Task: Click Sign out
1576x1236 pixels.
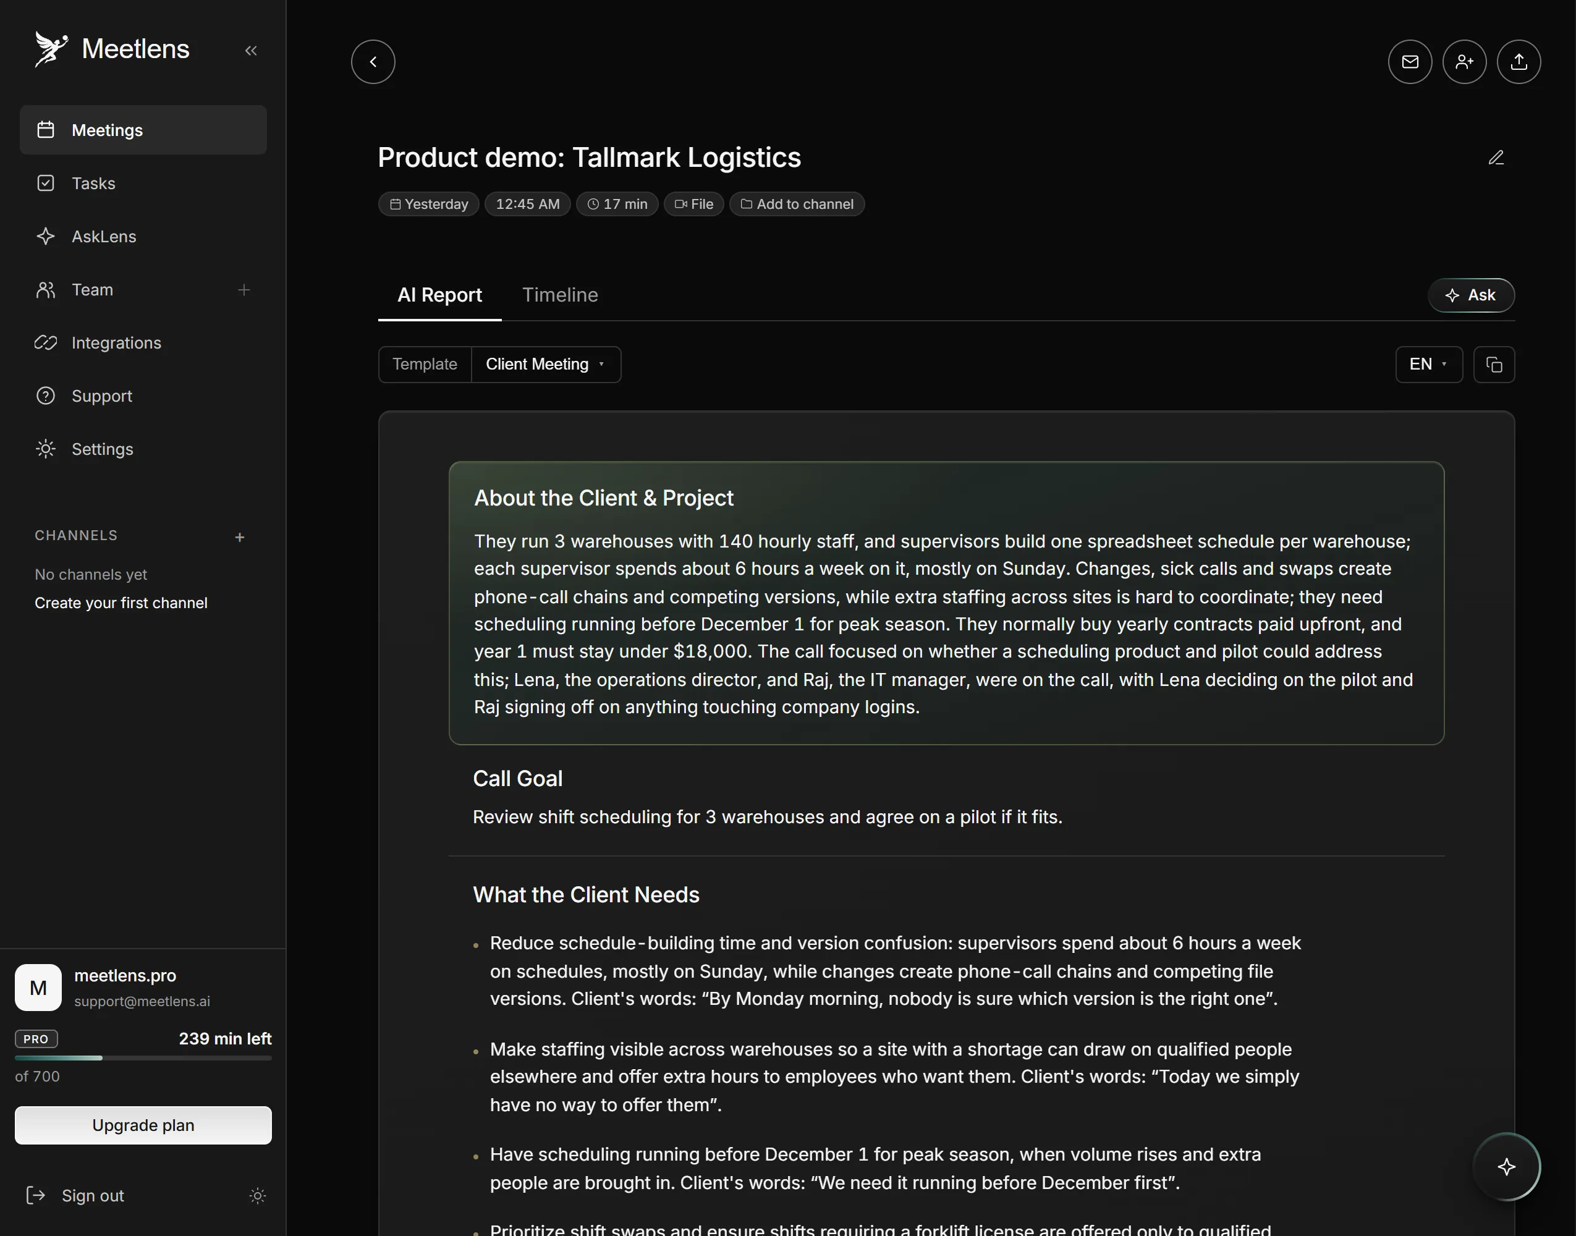Action: click(75, 1195)
